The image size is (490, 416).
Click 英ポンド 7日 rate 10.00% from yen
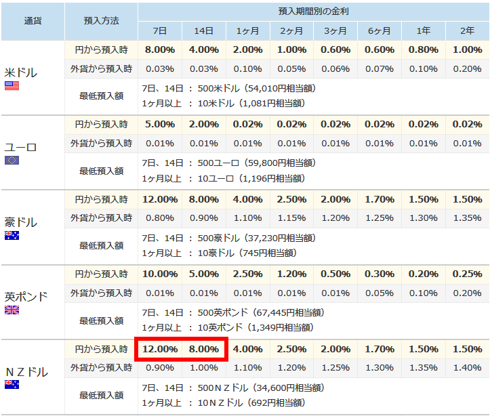point(160,274)
